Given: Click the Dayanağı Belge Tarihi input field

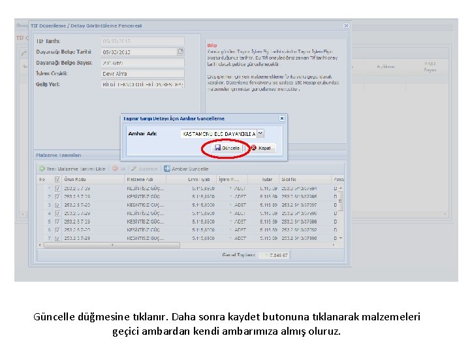Looking at the screenshot, I should coord(140,52).
